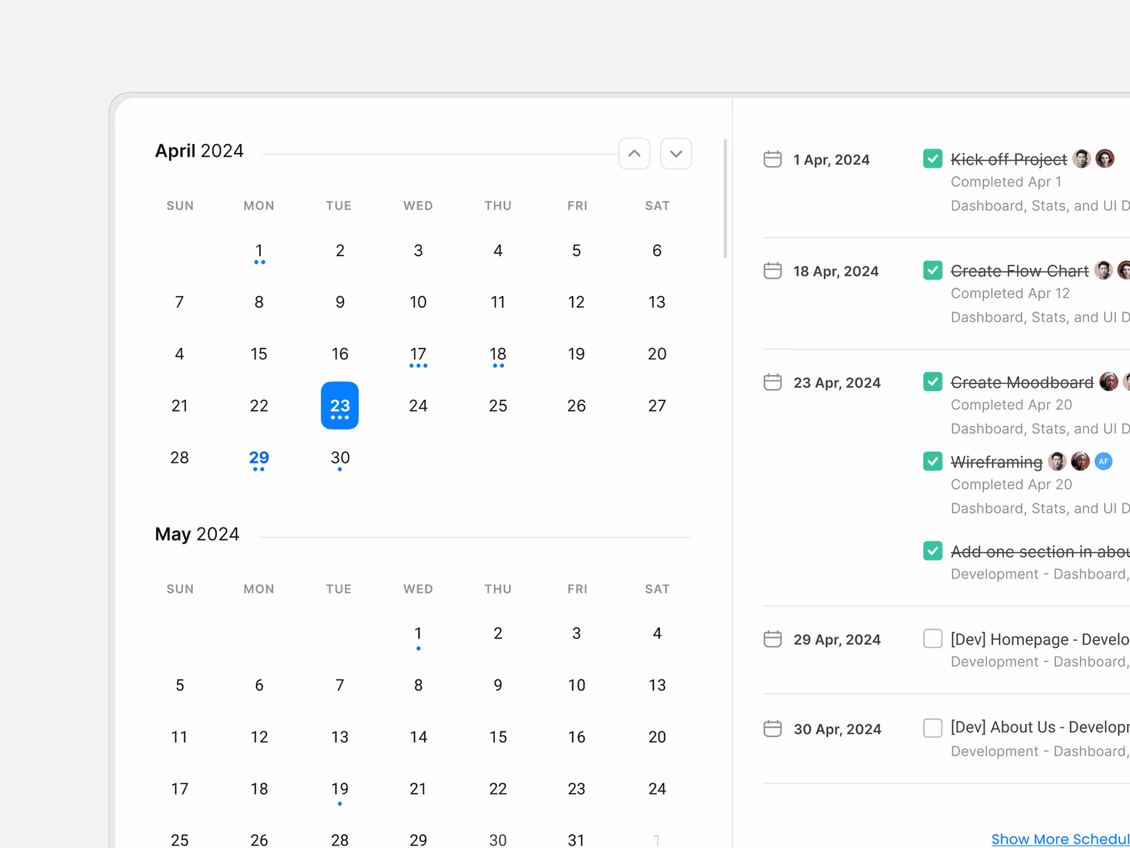Mark [Dev] About Us task as complete
1130x848 pixels.
click(932, 728)
